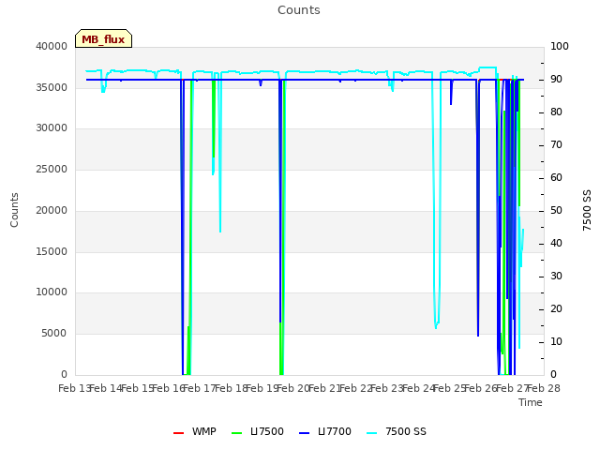Click the green LI7500 legend swatch

coord(237,433)
